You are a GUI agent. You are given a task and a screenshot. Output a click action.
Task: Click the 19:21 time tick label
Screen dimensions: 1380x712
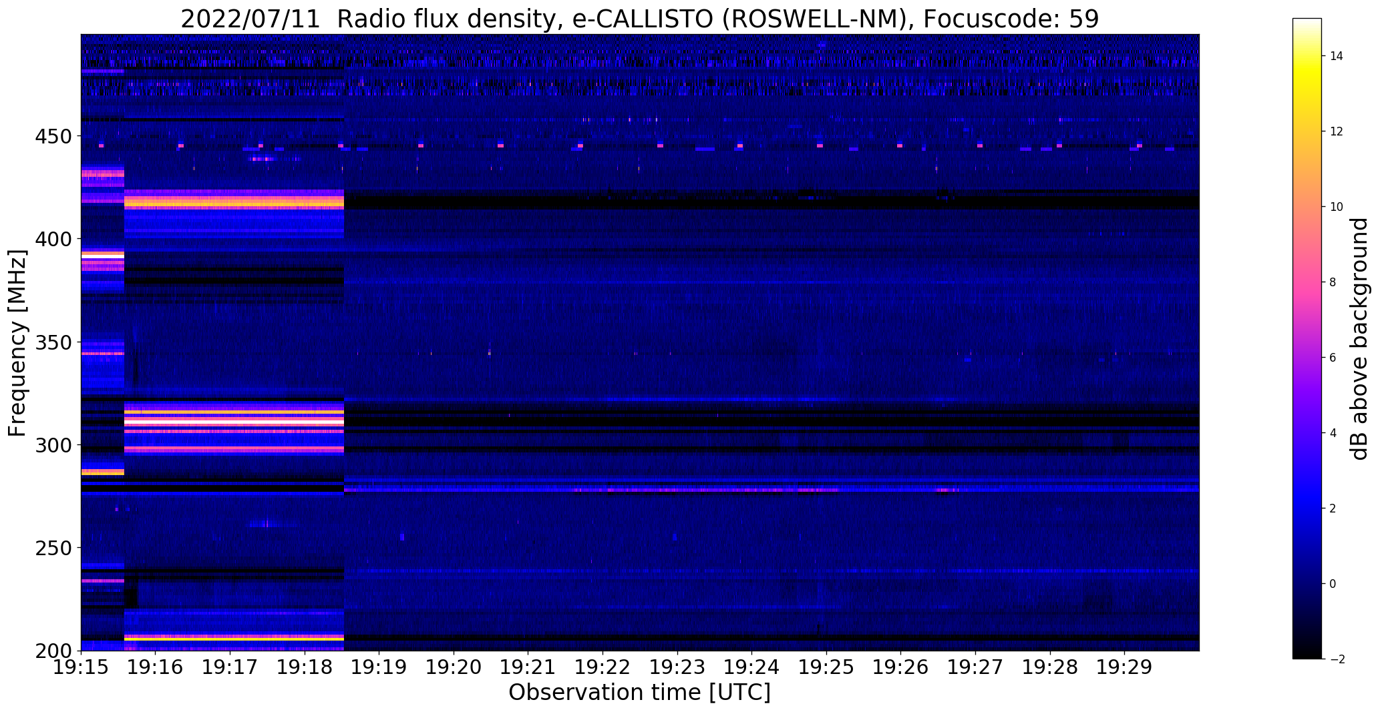pos(528,667)
